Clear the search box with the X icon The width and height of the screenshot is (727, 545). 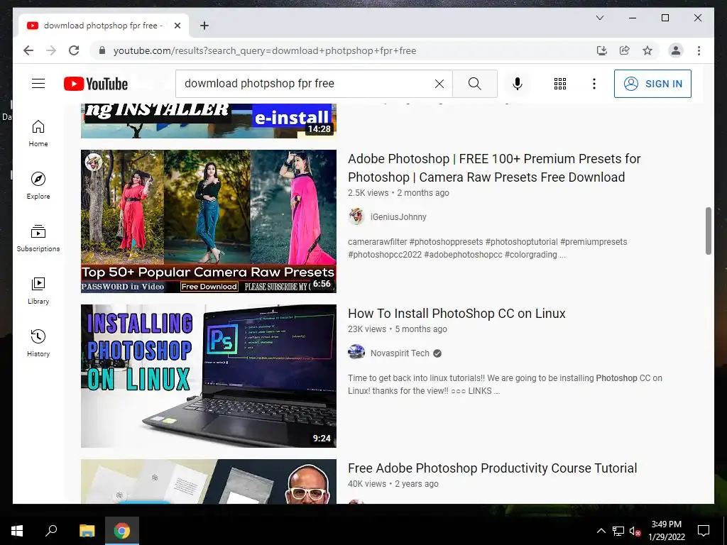[x=439, y=84]
